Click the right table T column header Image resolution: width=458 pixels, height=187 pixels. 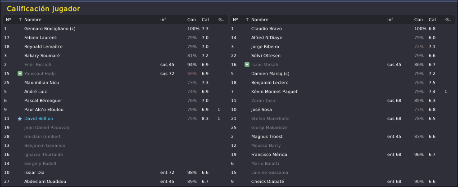247,20
